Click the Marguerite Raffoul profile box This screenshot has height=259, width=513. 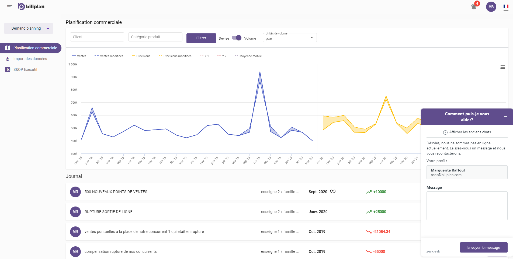[x=467, y=172]
